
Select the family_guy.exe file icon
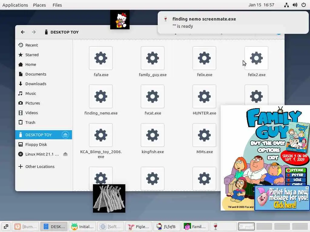coord(153,58)
